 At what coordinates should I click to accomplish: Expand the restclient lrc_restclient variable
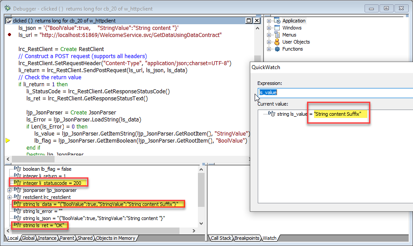click(x=10, y=197)
